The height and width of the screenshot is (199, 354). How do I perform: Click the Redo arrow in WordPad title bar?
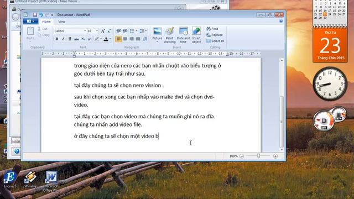coord(46,15)
